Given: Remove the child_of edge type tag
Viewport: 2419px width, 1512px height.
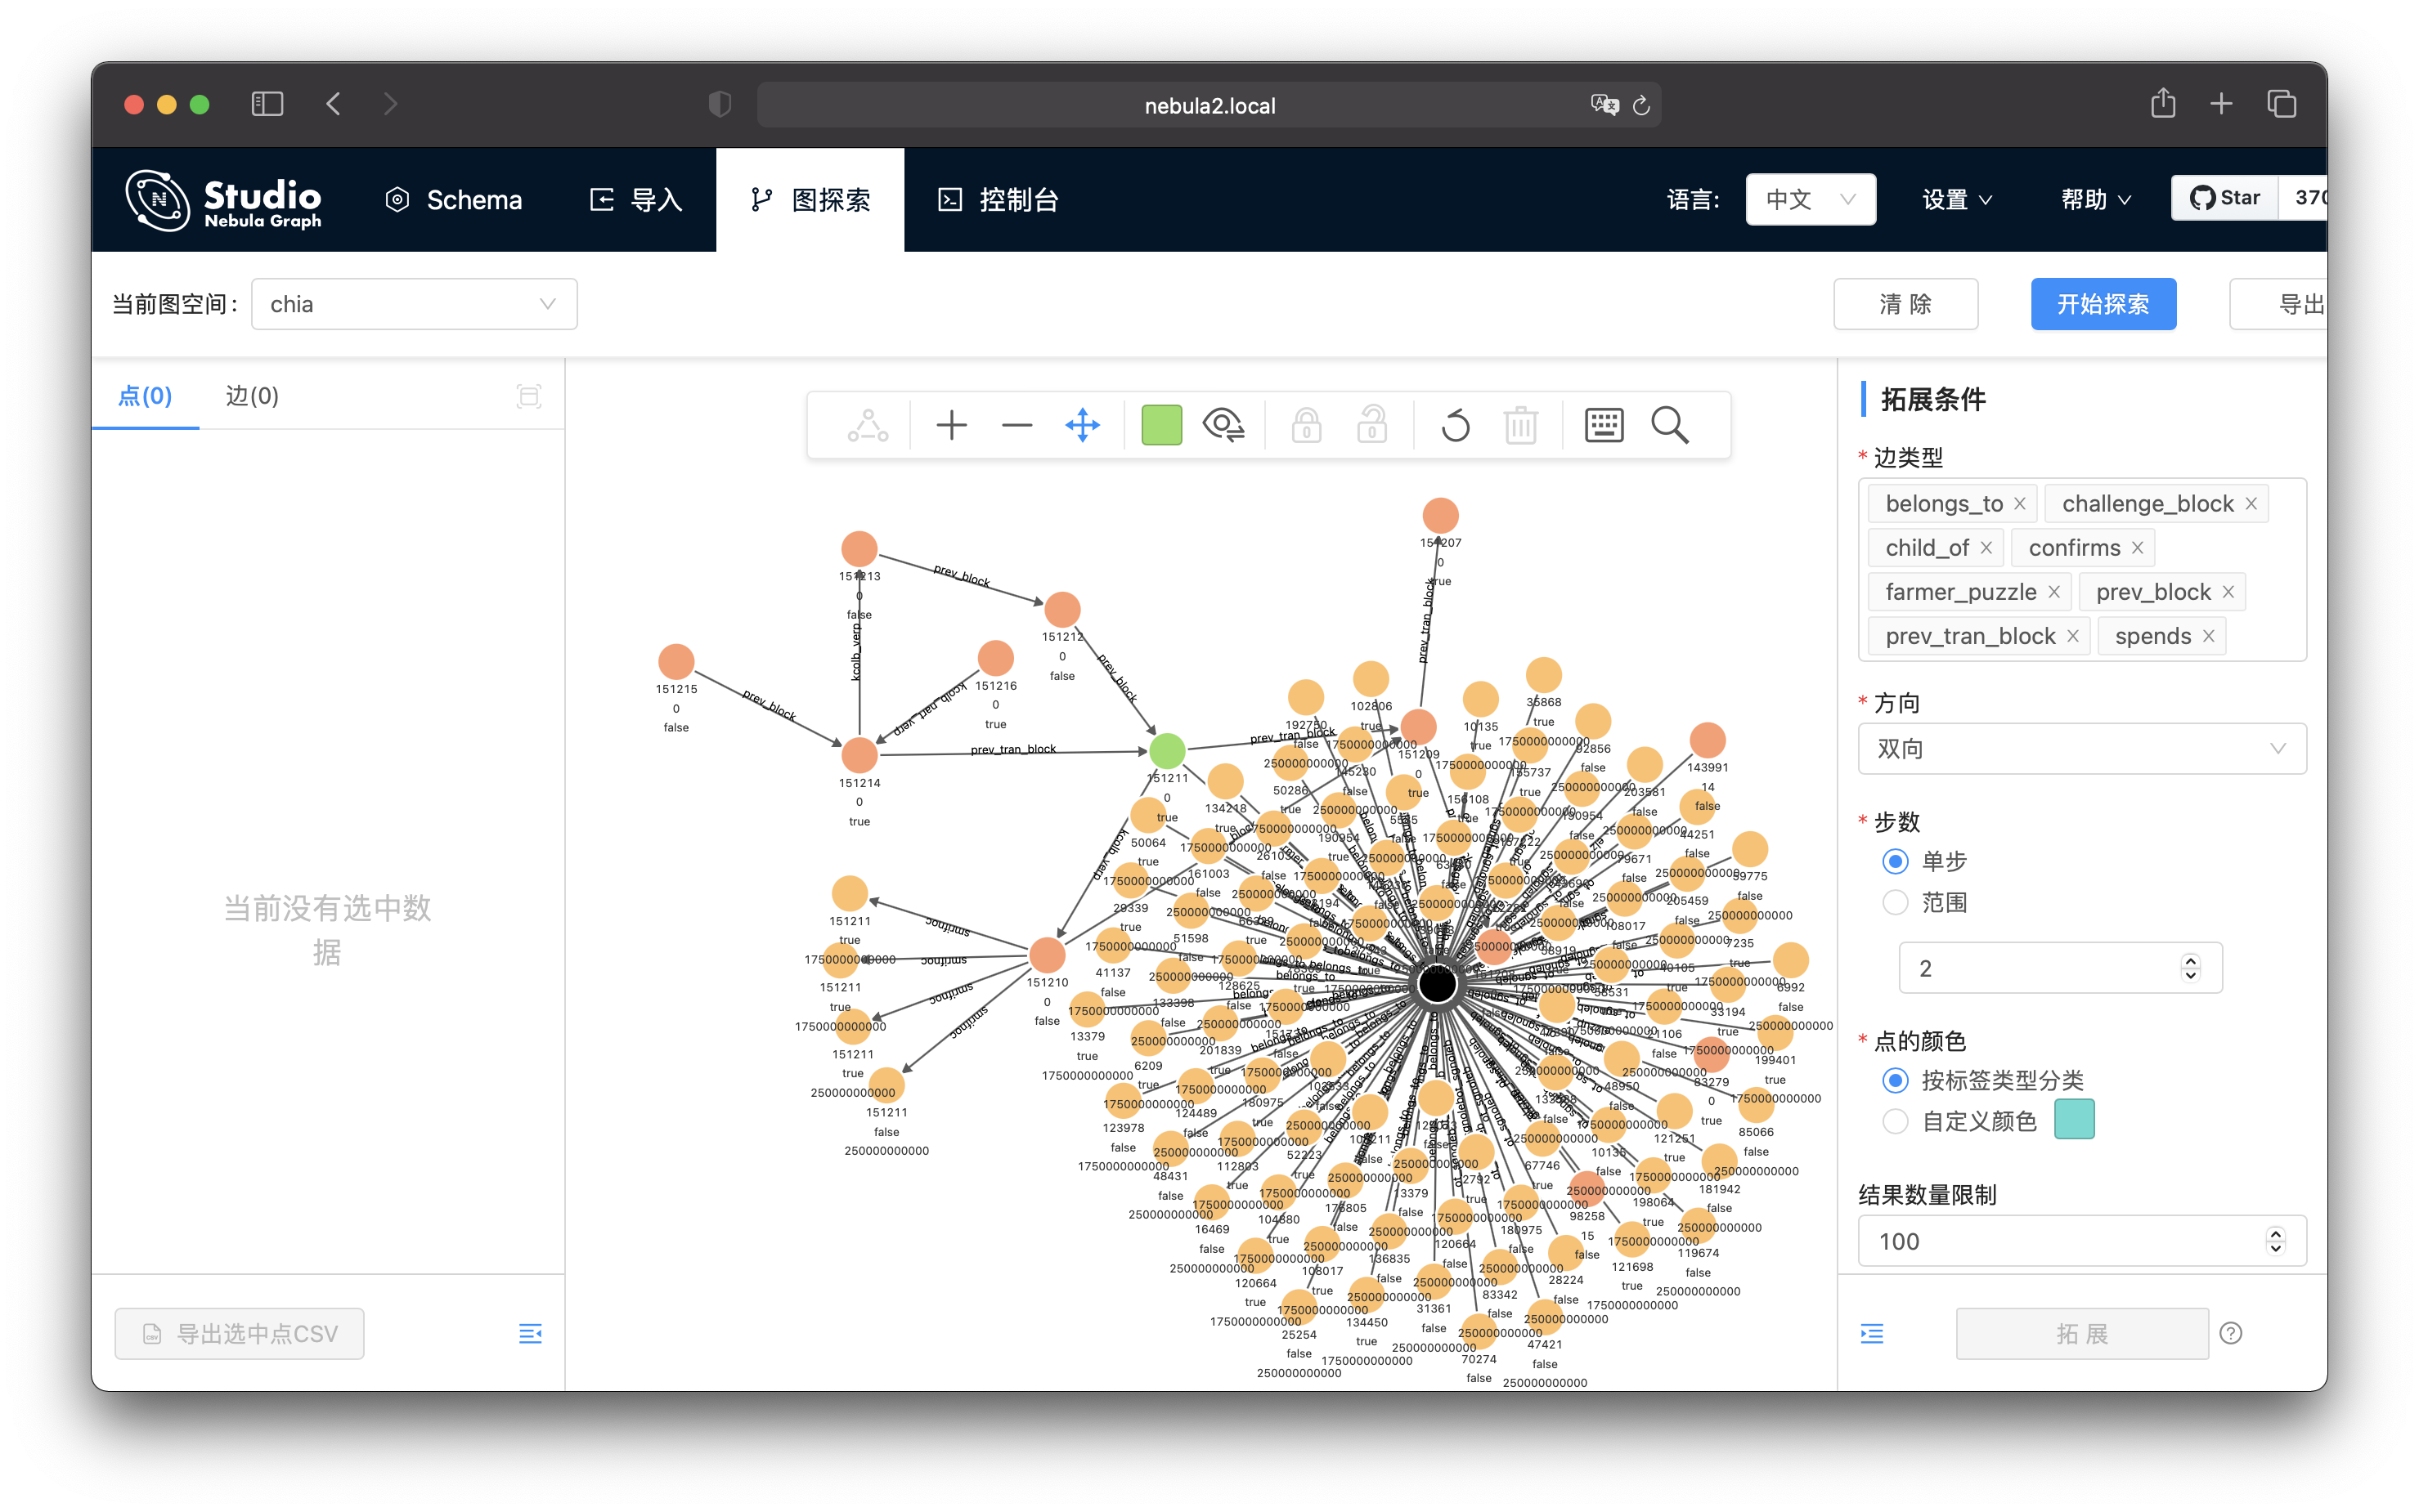Looking at the screenshot, I should (1987, 548).
